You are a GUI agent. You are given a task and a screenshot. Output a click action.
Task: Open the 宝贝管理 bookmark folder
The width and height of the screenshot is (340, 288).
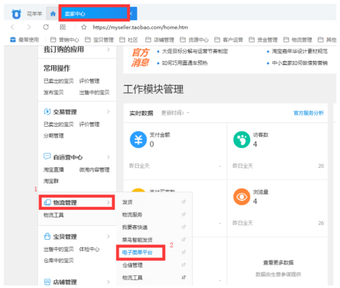(x=99, y=40)
